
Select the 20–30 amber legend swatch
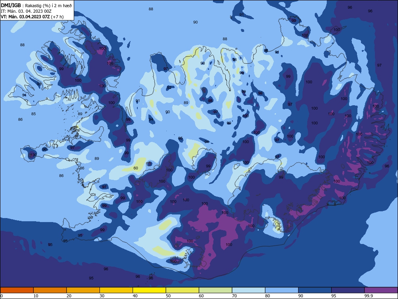pos(83,290)
